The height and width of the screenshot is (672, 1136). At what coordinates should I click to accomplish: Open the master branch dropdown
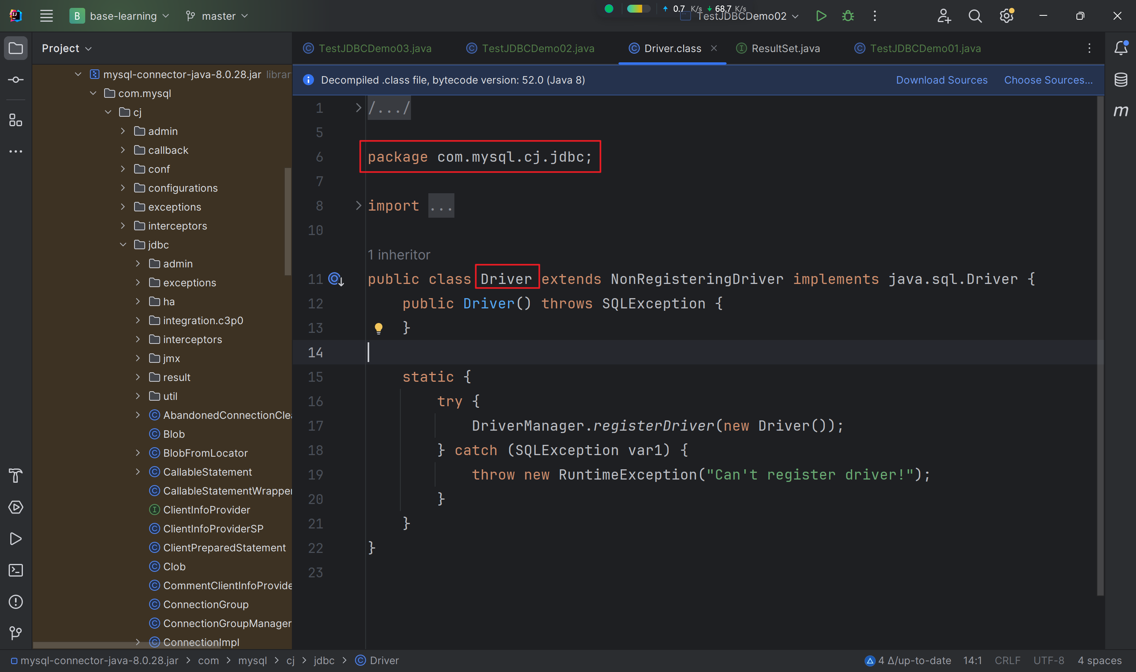pyautogui.click(x=217, y=16)
